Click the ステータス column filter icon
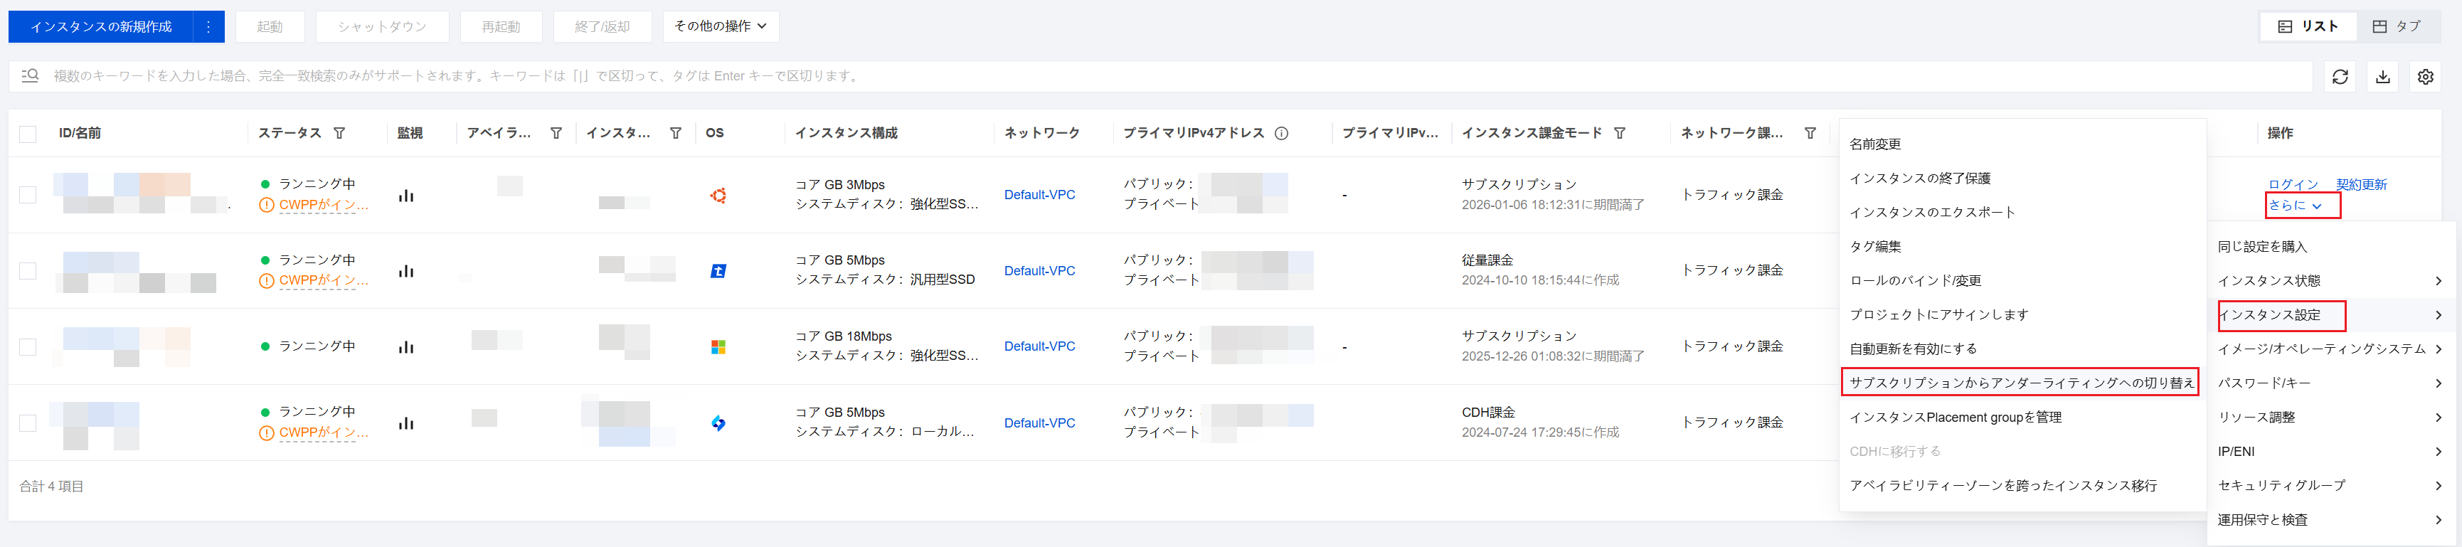Screen dimensions: 2462x547 coord(339,133)
